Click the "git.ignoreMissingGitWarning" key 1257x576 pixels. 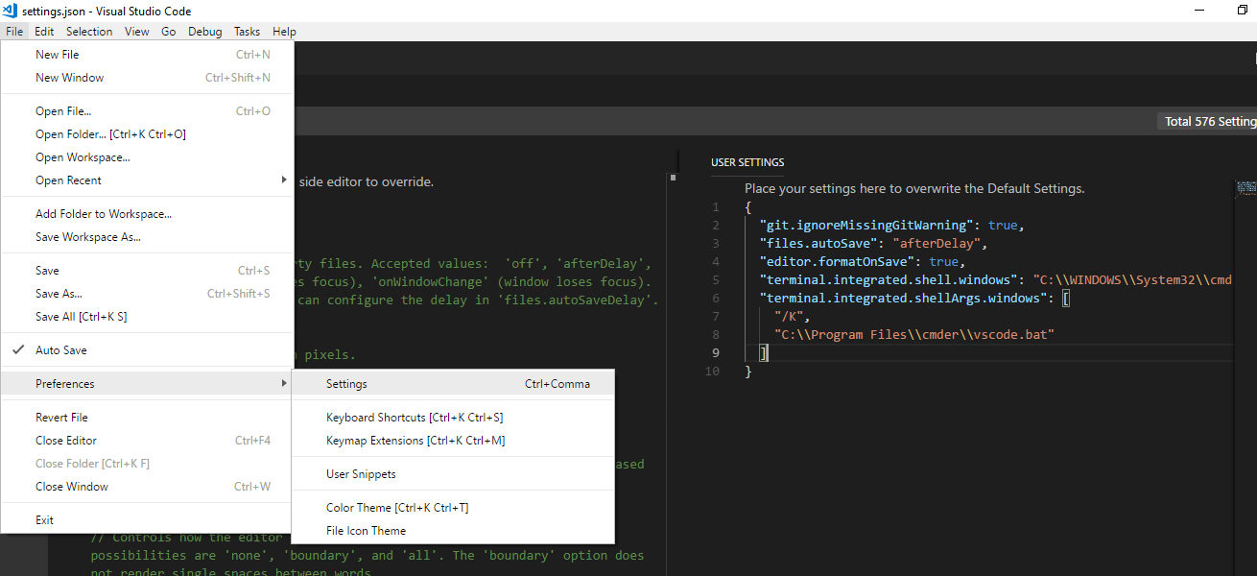(x=866, y=226)
